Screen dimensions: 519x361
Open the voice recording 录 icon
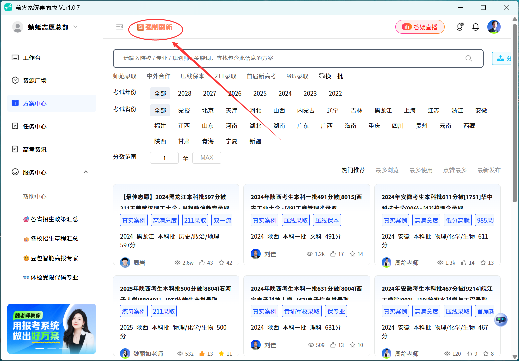460,27
